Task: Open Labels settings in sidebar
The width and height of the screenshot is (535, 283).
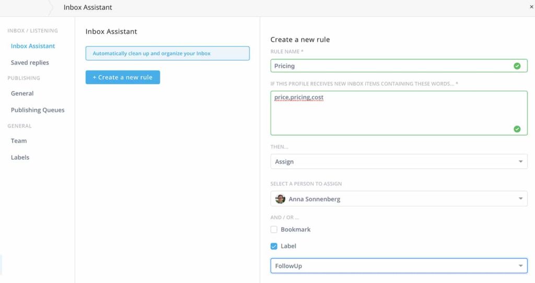Action: pyautogui.click(x=20, y=158)
